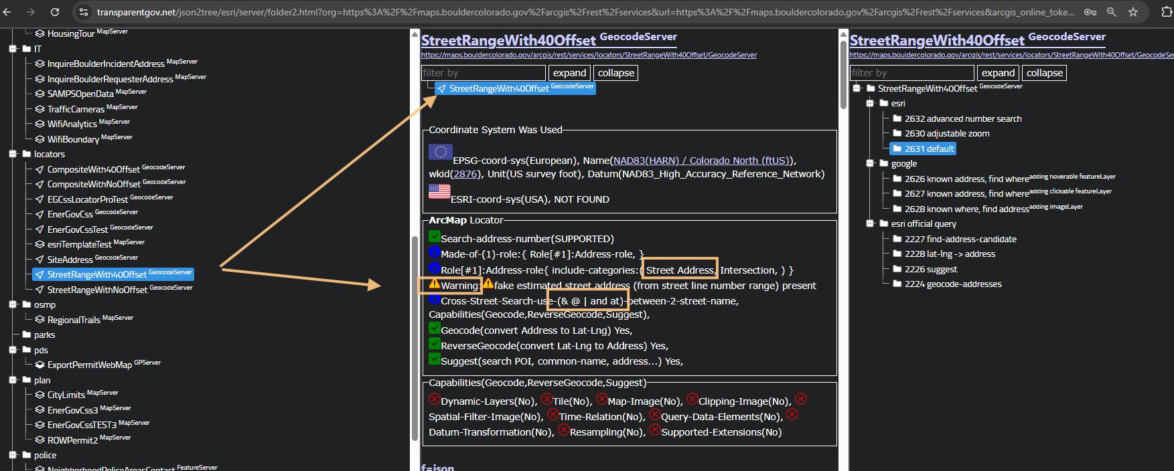Click the middle panel vertical scrollbar
Screen dimensions: 1174x471
click(415, 335)
